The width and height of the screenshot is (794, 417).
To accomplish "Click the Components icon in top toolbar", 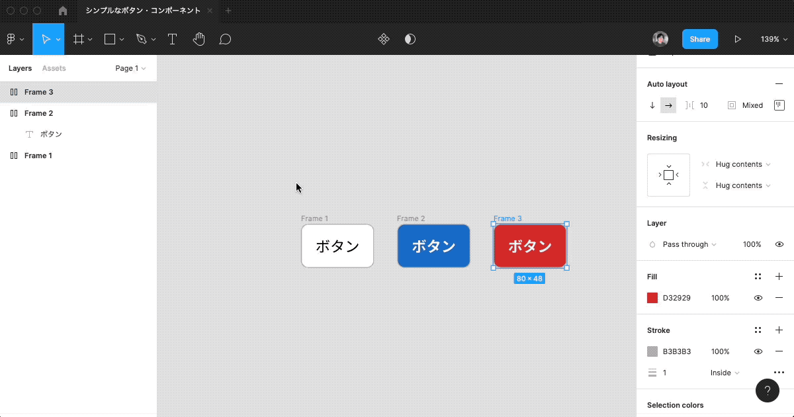I will click(x=383, y=39).
